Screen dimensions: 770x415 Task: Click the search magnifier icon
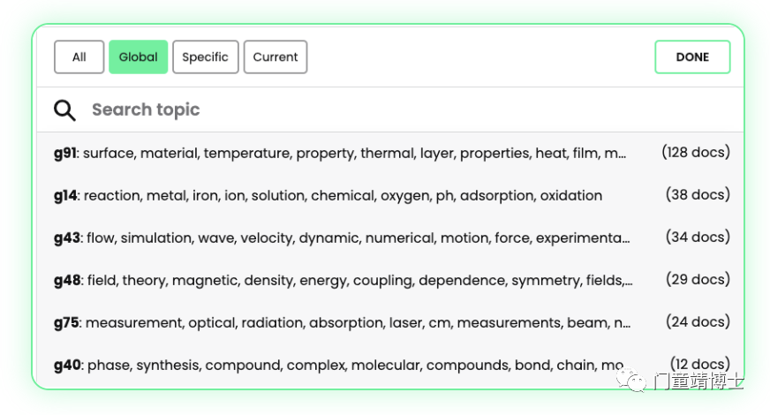click(x=64, y=110)
